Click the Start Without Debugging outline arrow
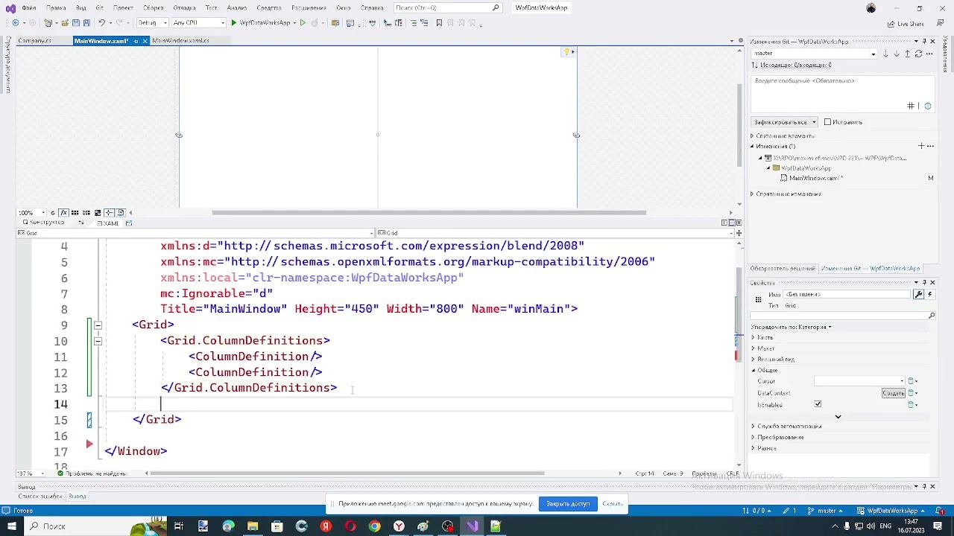Screen dimensions: 954x536 click(x=303, y=23)
